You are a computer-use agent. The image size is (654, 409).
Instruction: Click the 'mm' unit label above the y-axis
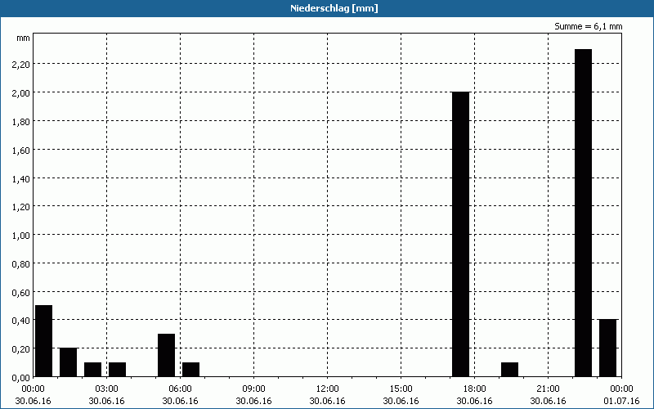point(24,38)
